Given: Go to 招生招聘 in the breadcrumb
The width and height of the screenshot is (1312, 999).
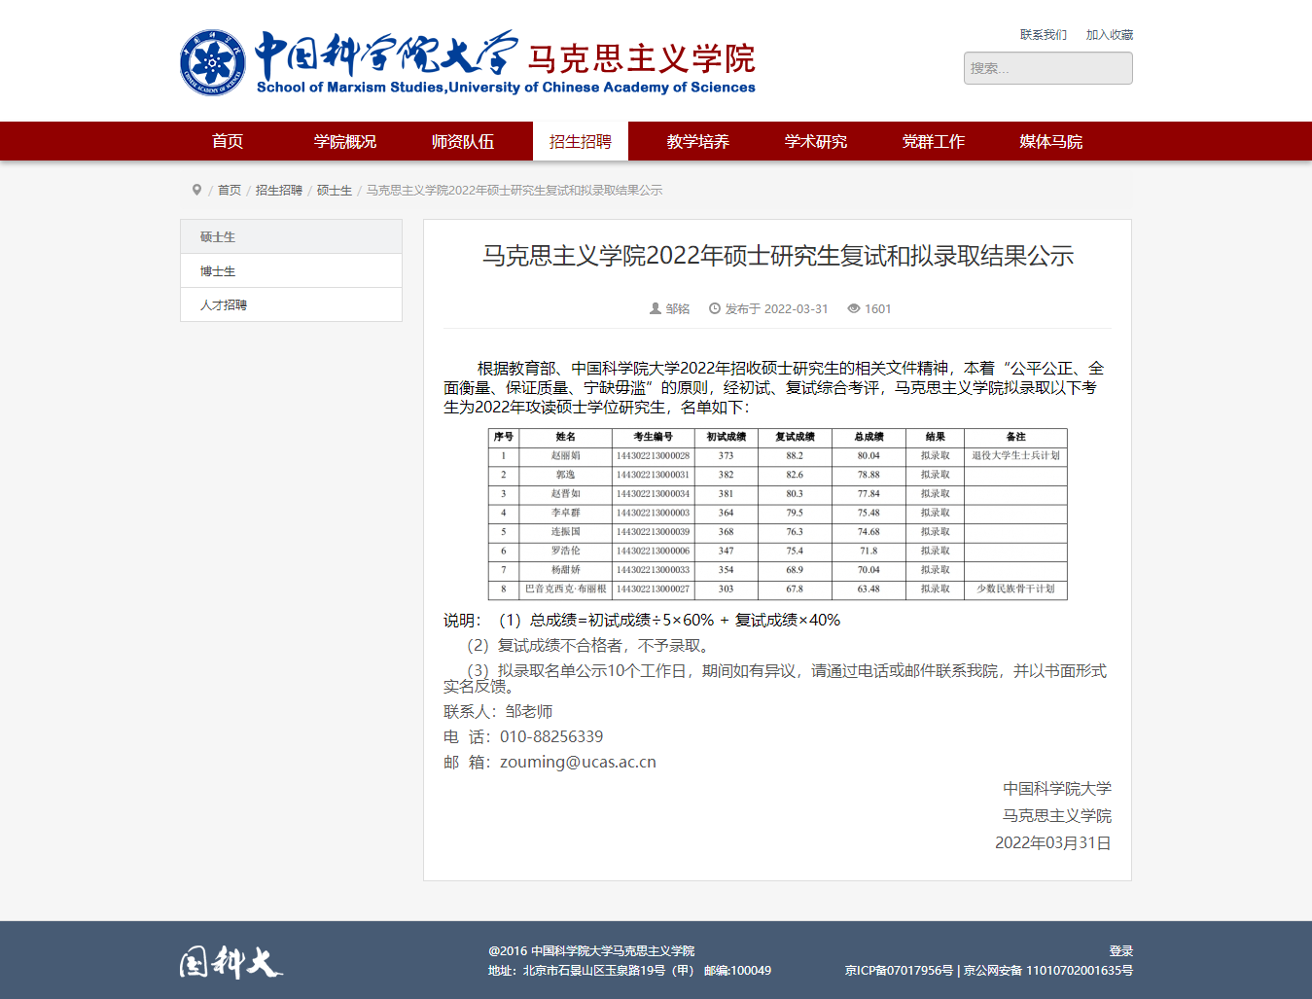Looking at the screenshot, I should pyautogui.click(x=279, y=190).
